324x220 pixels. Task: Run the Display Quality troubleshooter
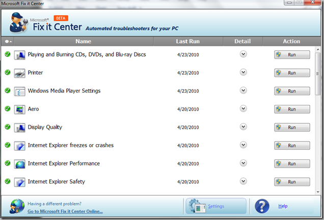tap(292, 127)
